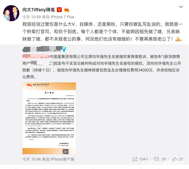Click the blue V badge on reposted account
This screenshot has width=189, height=169.
(x=64, y=49)
